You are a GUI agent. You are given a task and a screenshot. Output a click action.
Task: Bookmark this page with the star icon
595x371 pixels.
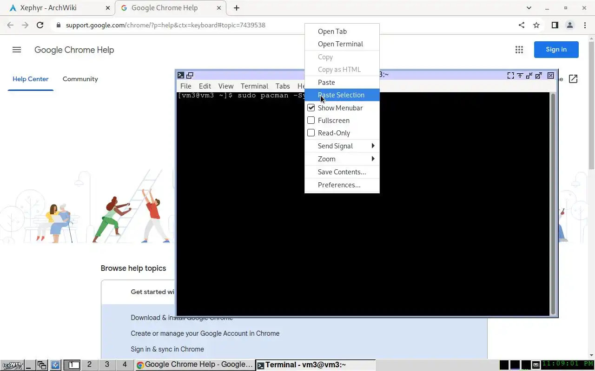536,25
